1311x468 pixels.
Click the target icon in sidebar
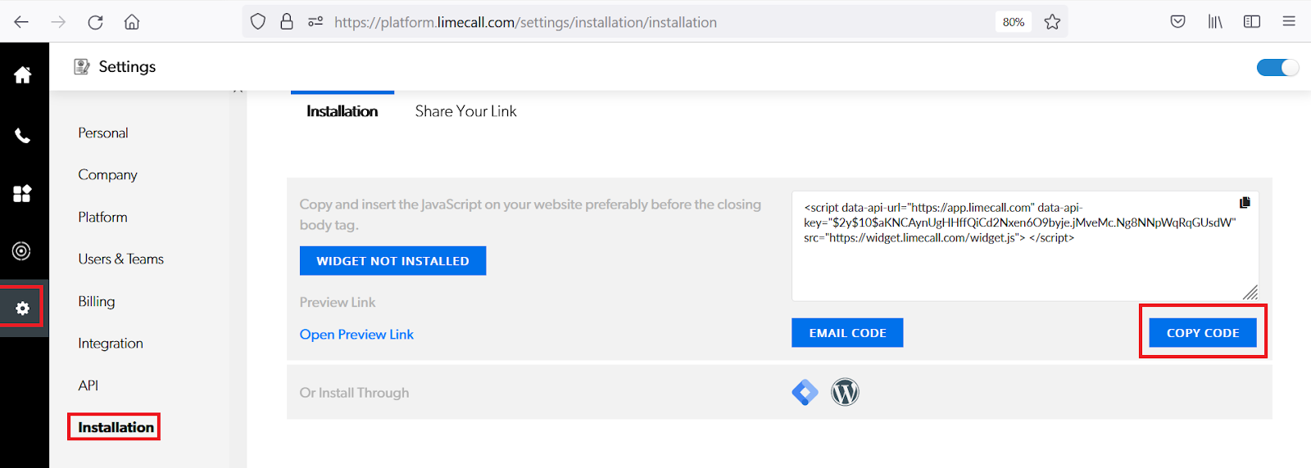22,251
